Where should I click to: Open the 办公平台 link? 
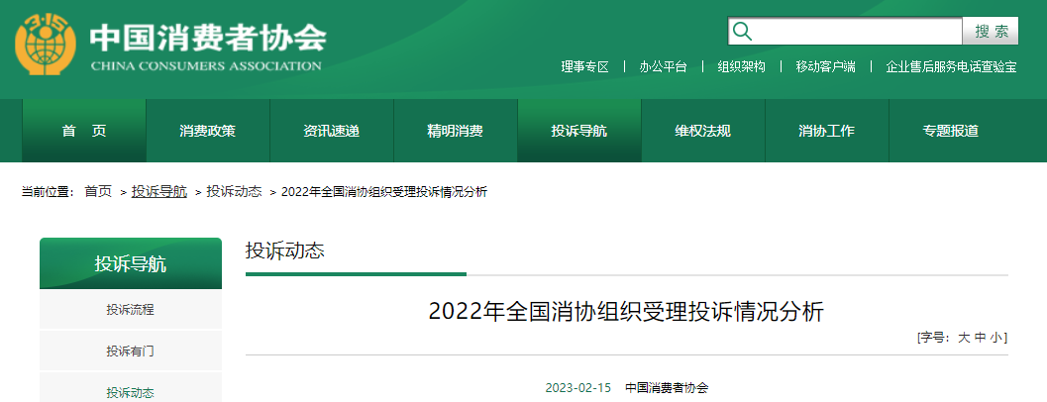point(663,66)
